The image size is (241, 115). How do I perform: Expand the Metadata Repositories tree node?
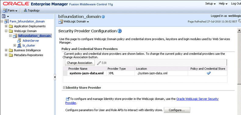point(6,55)
